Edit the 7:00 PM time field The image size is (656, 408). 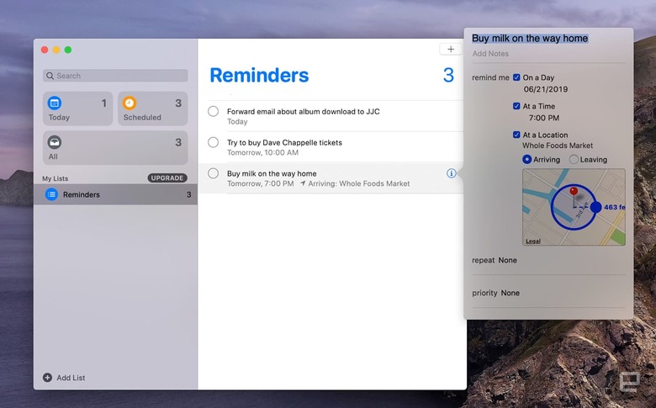(x=544, y=118)
